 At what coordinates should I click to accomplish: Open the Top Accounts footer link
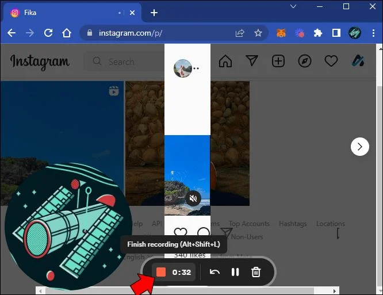click(x=249, y=224)
